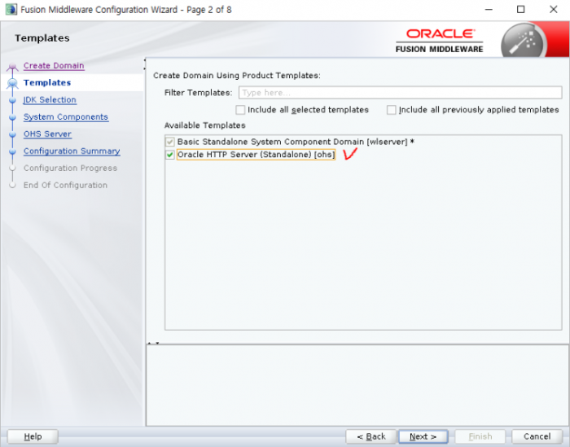This screenshot has height=447, width=570.
Task: Open the Create Domain step link
Action: pos(54,66)
